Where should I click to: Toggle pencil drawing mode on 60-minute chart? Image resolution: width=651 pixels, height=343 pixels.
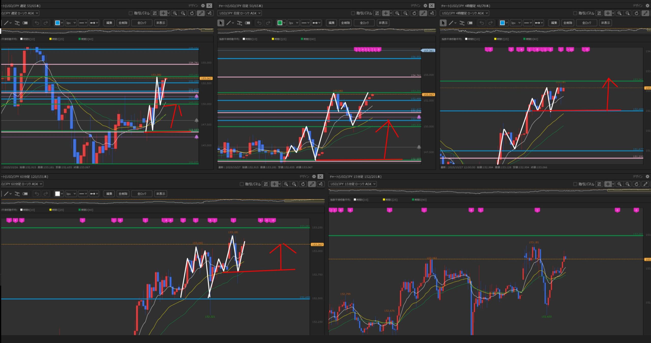[312, 184]
